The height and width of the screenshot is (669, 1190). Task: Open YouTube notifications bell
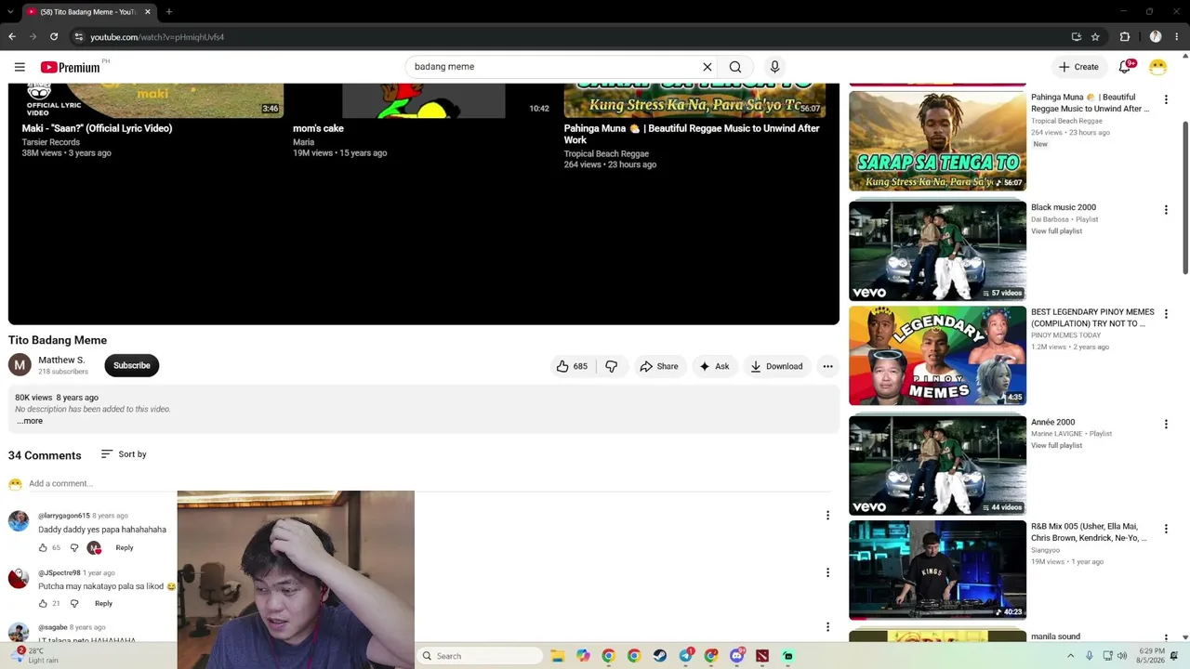1125,67
